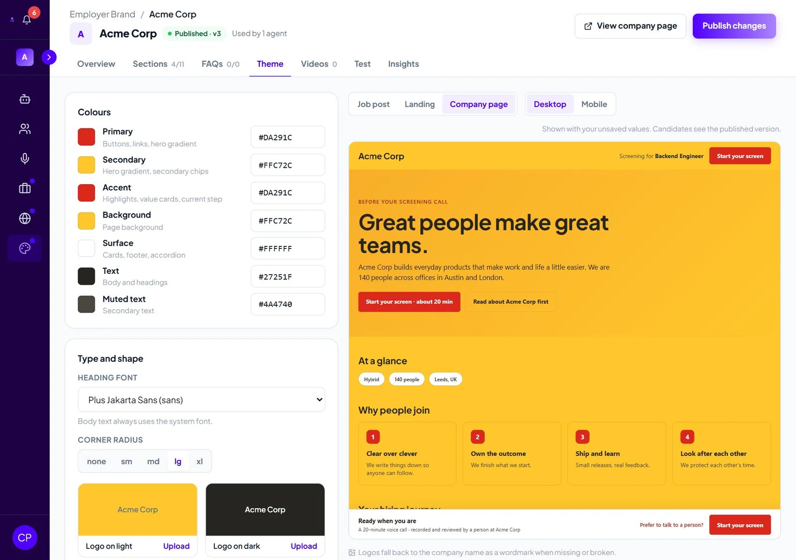This screenshot has width=796, height=560.
Task: Open the robot agents sidebar icon
Action: click(25, 99)
